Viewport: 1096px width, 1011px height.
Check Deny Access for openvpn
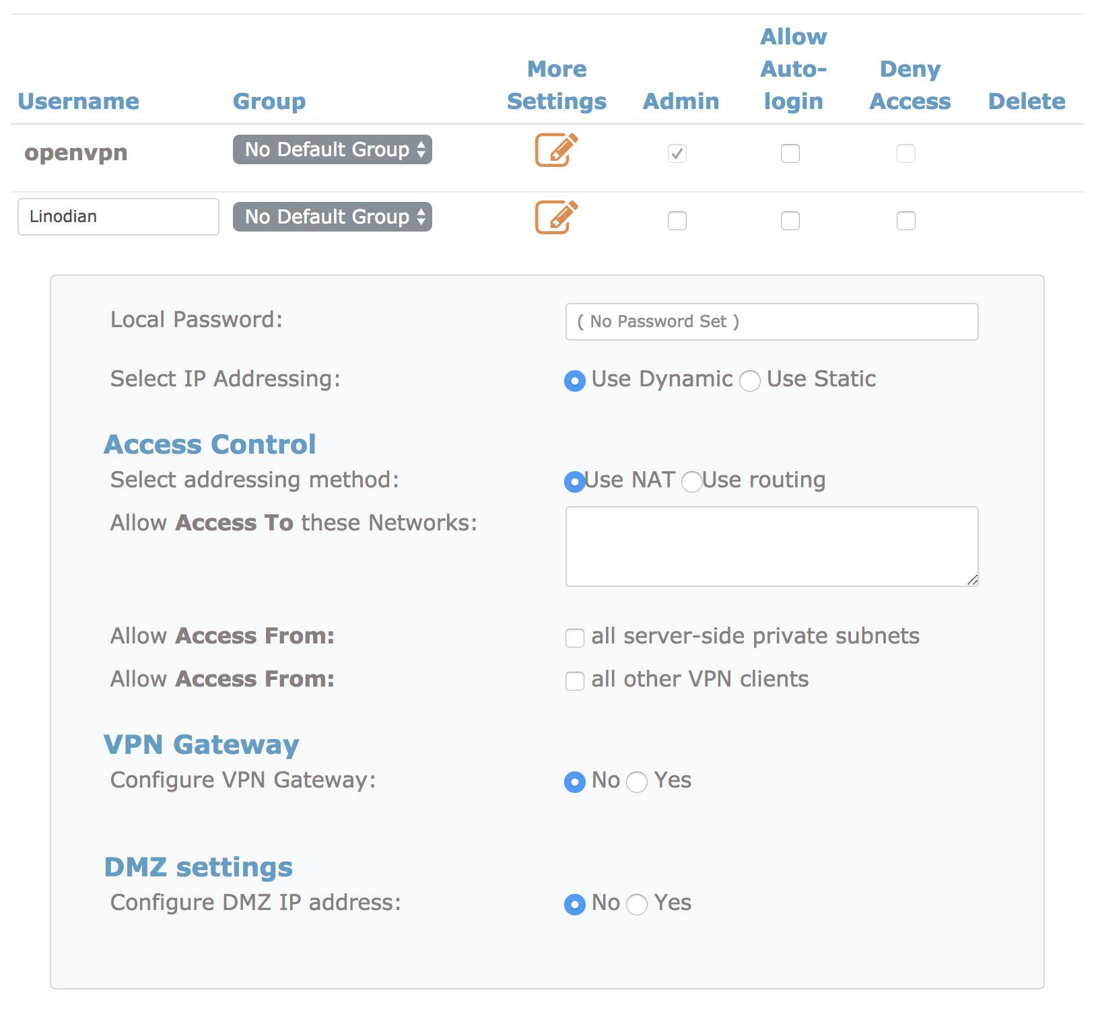pyautogui.click(x=905, y=153)
